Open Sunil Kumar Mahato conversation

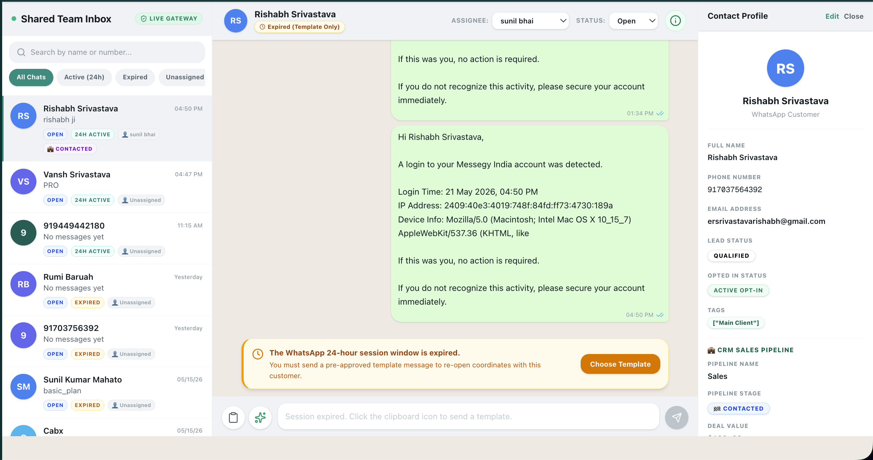(107, 392)
